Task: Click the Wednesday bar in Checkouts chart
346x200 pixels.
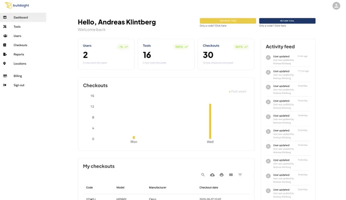Action: pos(210,121)
